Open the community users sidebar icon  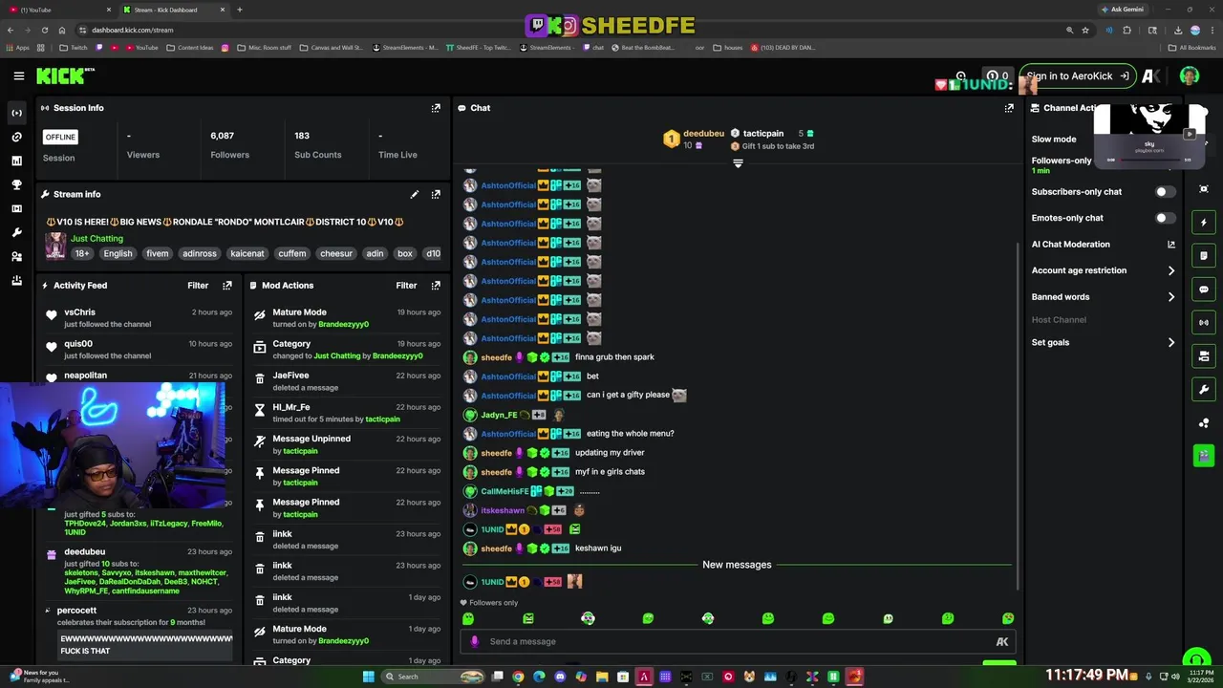tap(16, 256)
